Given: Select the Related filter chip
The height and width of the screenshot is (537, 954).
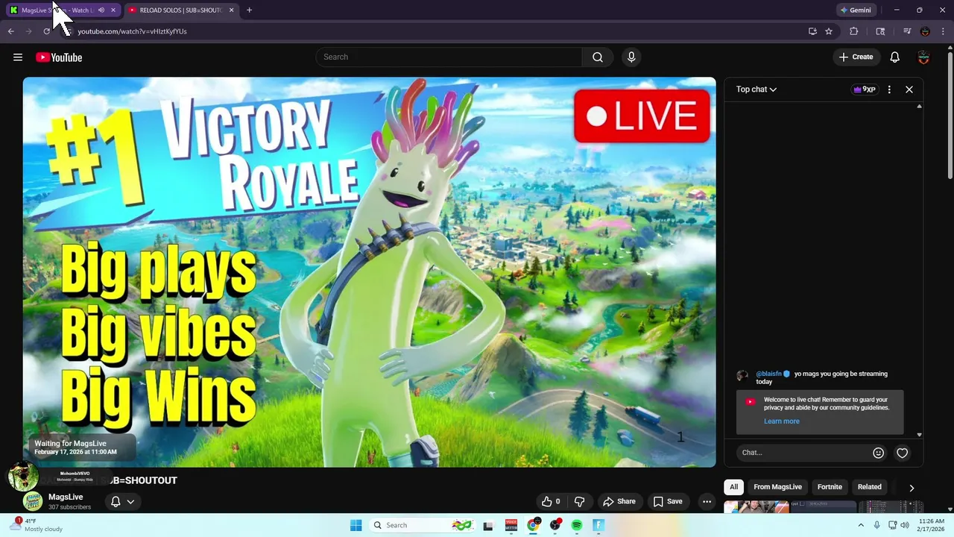Looking at the screenshot, I should click(869, 487).
